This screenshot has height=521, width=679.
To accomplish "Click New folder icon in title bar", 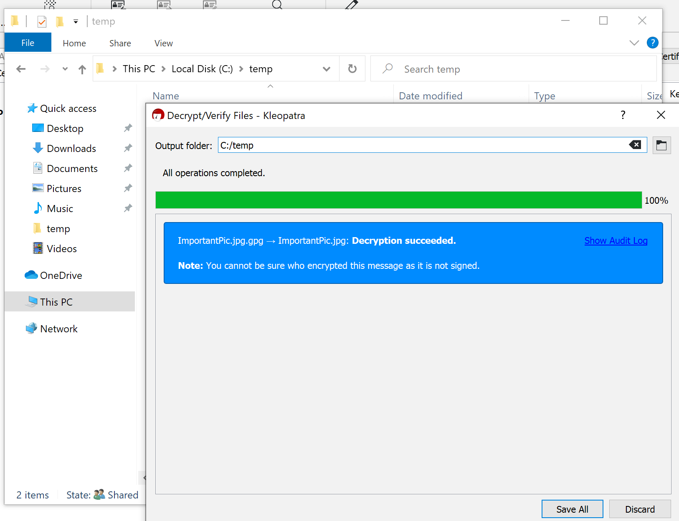I will [x=60, y=21].
